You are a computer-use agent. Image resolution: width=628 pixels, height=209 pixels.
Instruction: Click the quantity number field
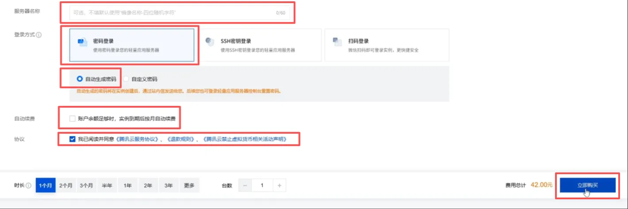tap(262, 186)
